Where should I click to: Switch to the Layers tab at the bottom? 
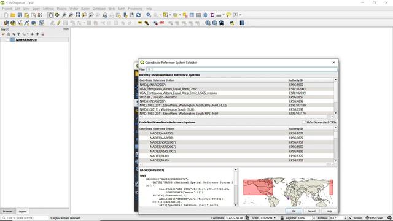[23, 211]
